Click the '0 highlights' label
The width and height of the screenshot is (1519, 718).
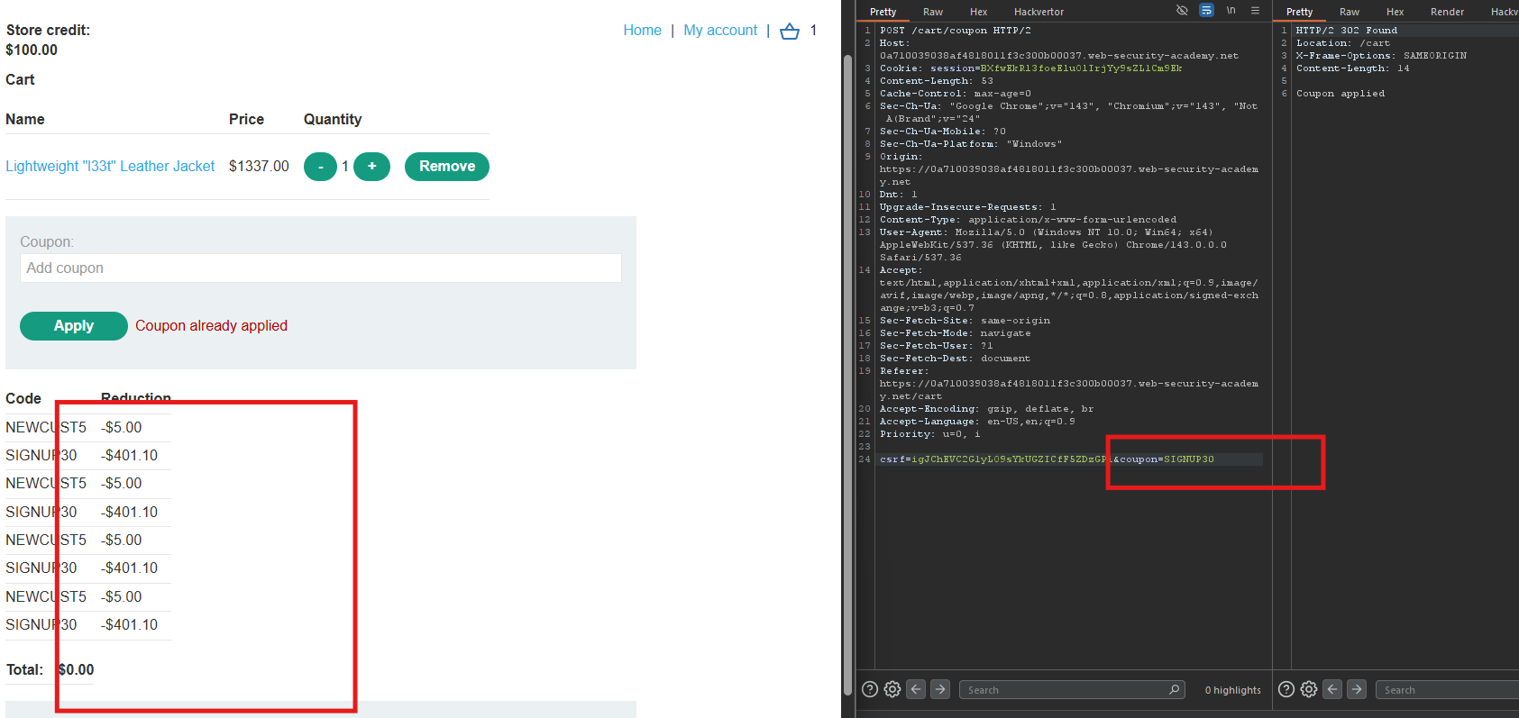pos(1233,690)
